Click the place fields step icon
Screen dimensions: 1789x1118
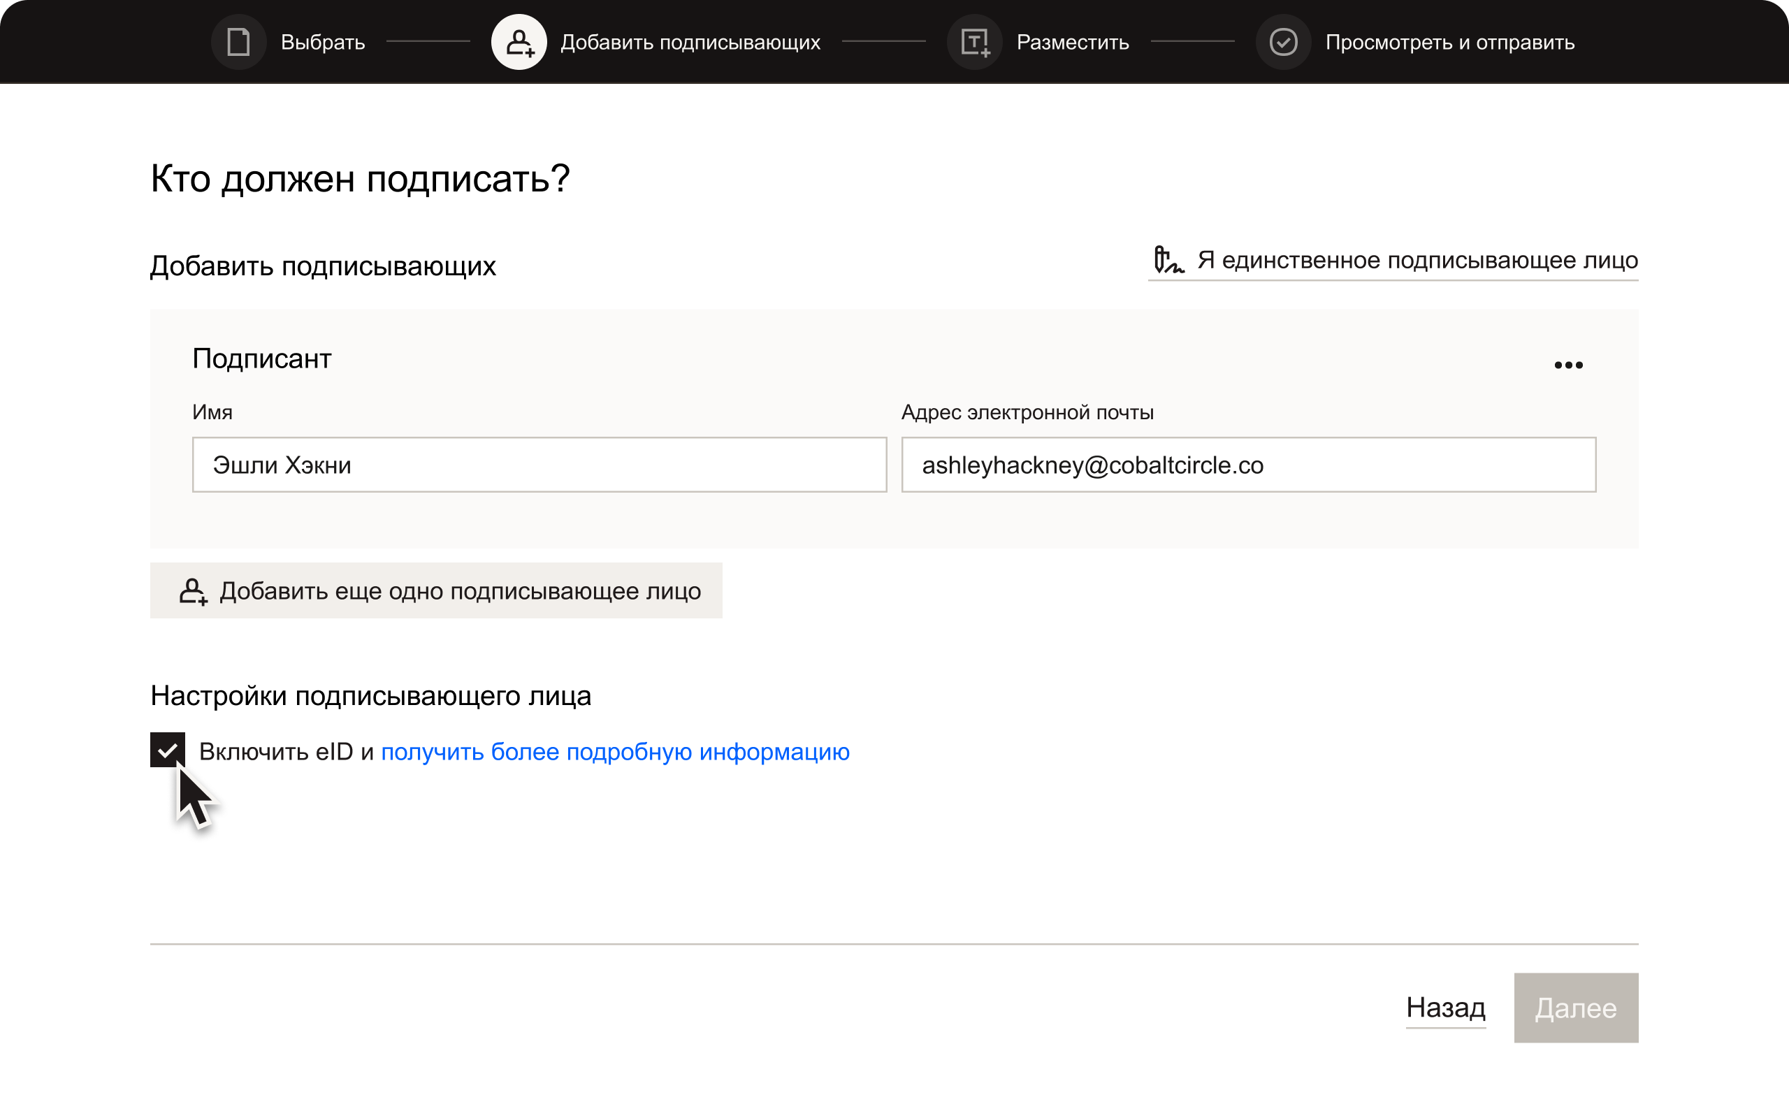[975, 43]
